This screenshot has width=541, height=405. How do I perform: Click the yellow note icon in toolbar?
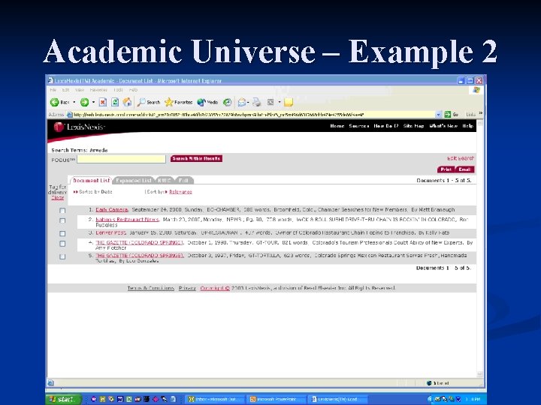(289, 102)
